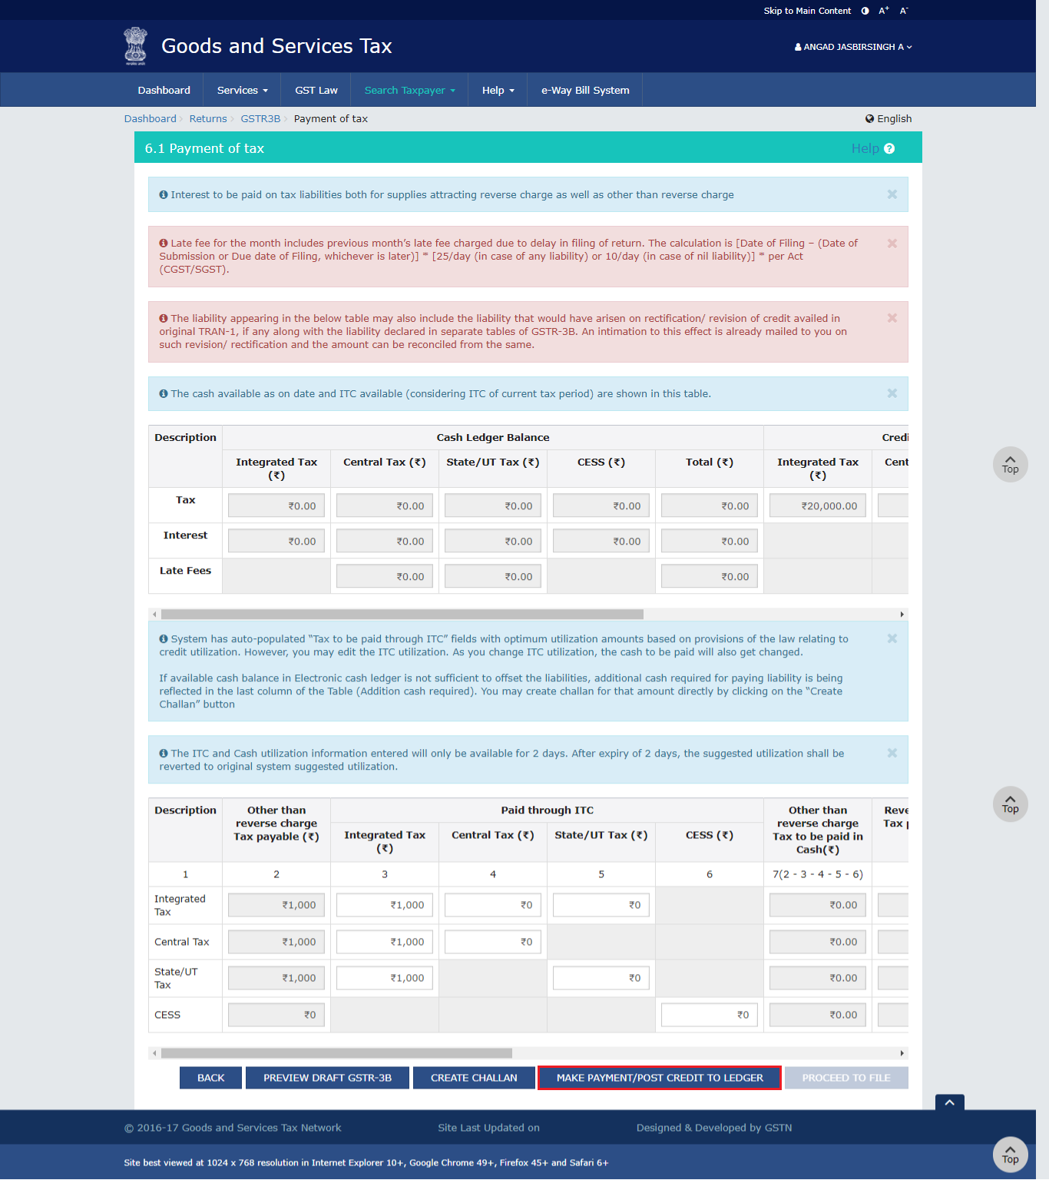Open the GST Law menu item
This screenshot has width=1049, height=1180.
[x=316, y=91]
